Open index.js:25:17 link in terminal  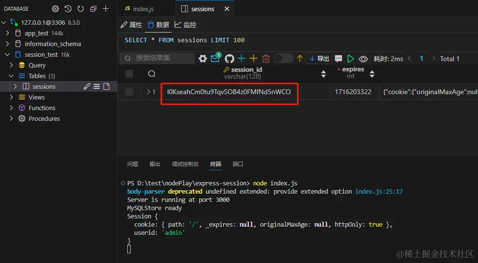pyautogui.click(x=379, y=192)
